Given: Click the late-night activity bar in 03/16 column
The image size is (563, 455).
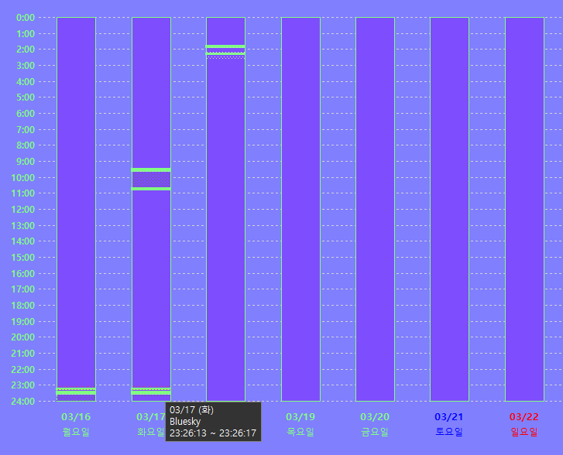Looking at the screenshot, I should coord(76,392).
